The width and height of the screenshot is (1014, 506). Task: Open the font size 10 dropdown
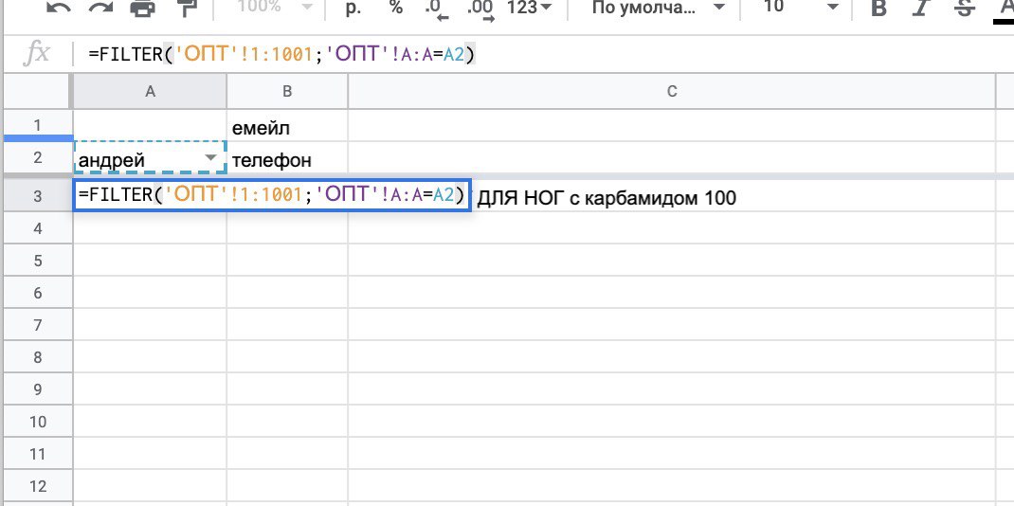tap(801, 8)
